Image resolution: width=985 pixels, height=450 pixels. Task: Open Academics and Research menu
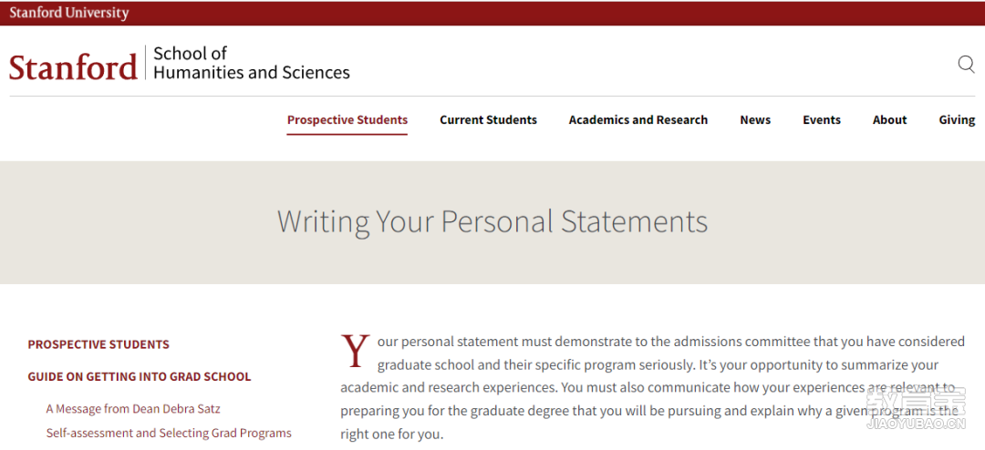pos(638,120)
